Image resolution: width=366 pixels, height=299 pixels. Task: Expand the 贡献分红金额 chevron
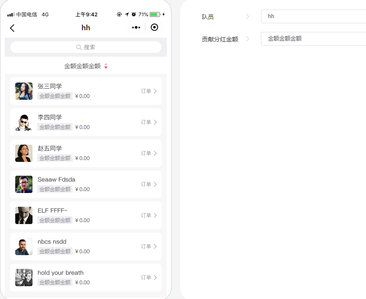248,39
